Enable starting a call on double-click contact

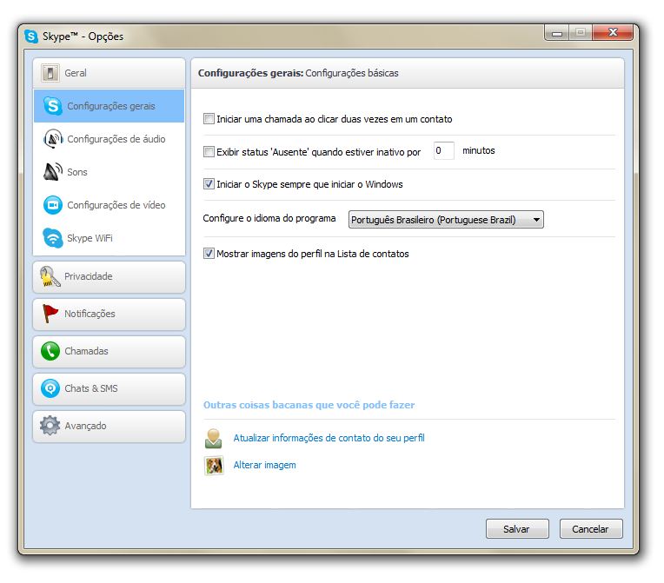coord(209,118)
